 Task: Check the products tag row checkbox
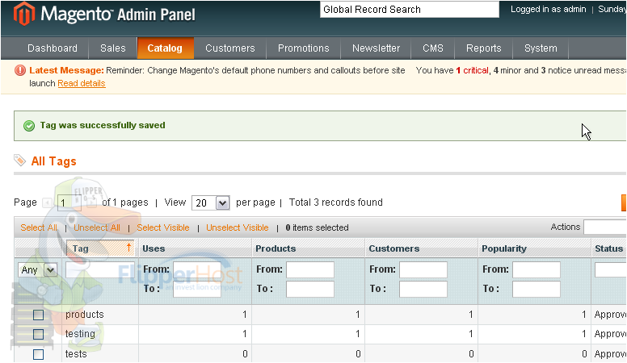tap(39, 315)
